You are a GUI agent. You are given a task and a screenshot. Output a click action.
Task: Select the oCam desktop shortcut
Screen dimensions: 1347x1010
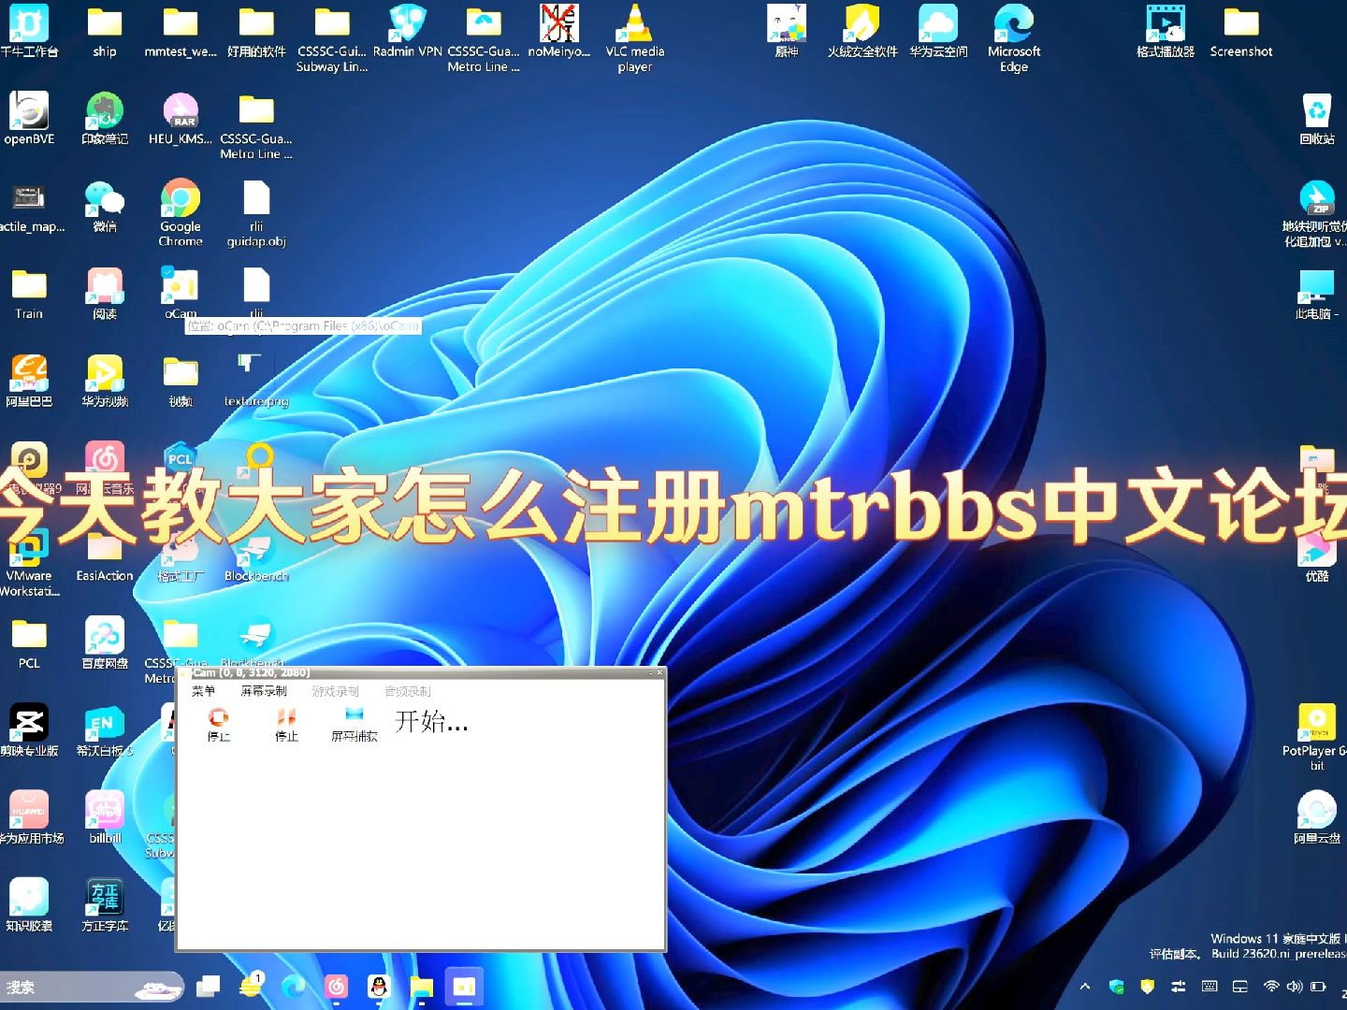(x=181, y=294)
